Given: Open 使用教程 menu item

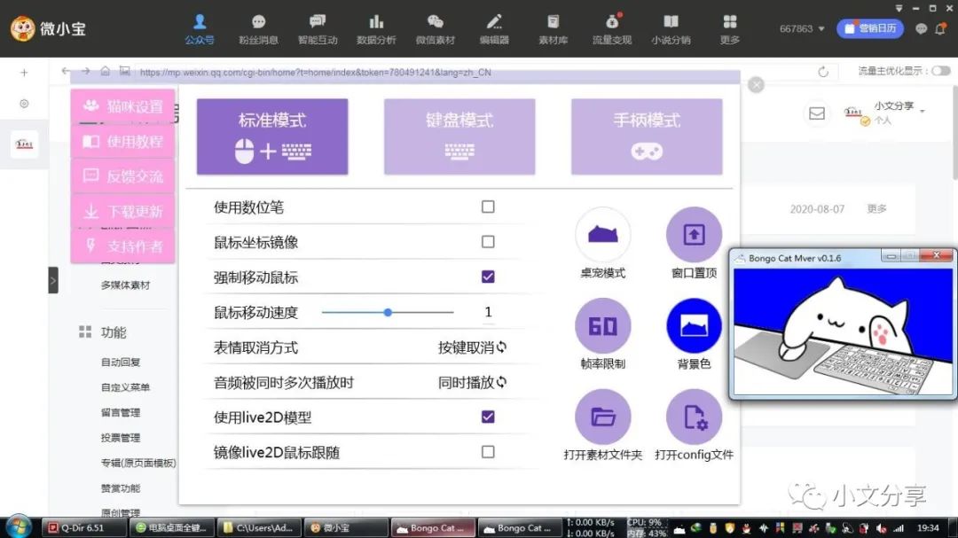Looking at the screenshot, I should (122, 142).
